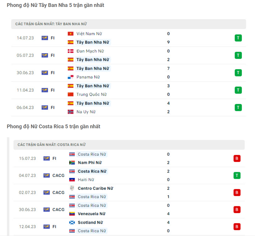Screen dimensions: 255x236
Task: Click the Panama flag icon
Action: tap(71, 77)
